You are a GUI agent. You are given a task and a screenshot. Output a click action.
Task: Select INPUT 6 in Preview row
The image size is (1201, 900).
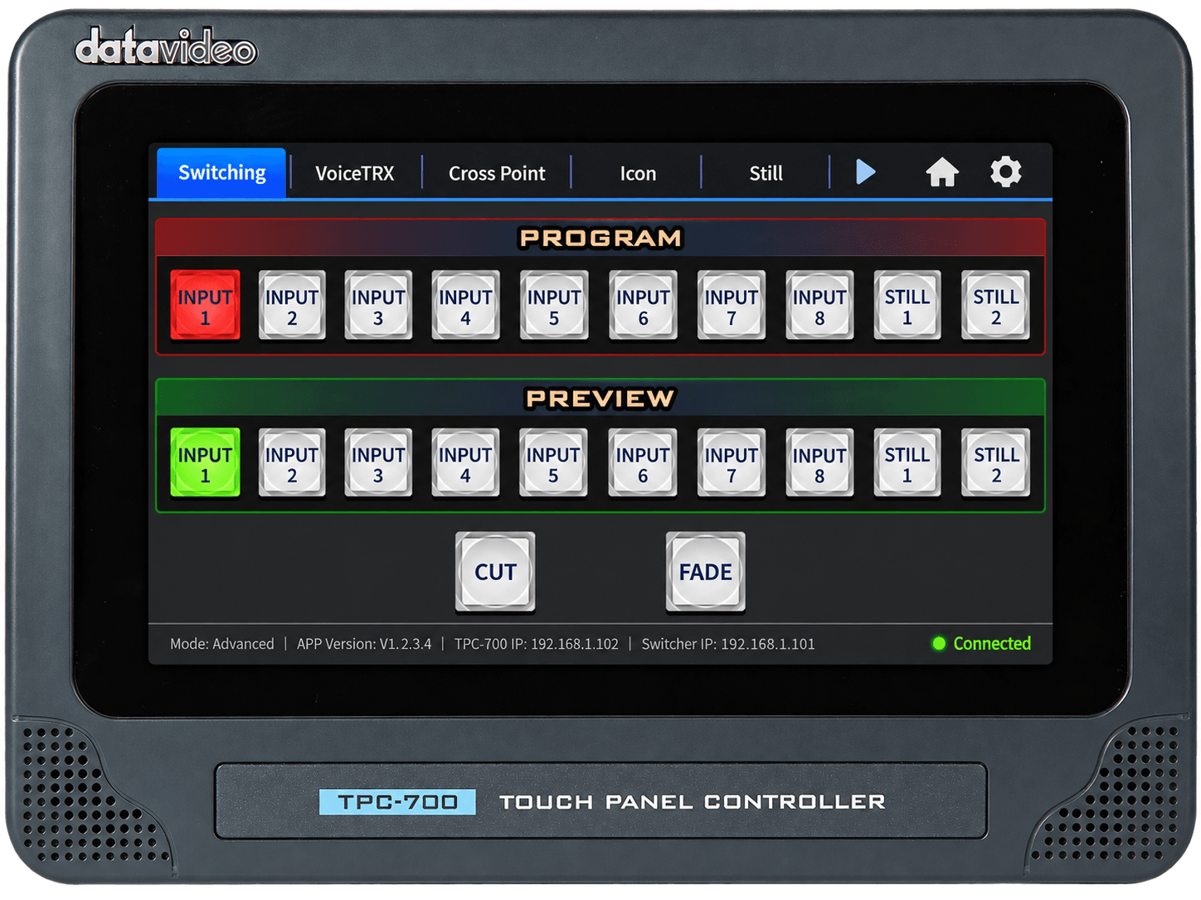(x=643, y=463)
